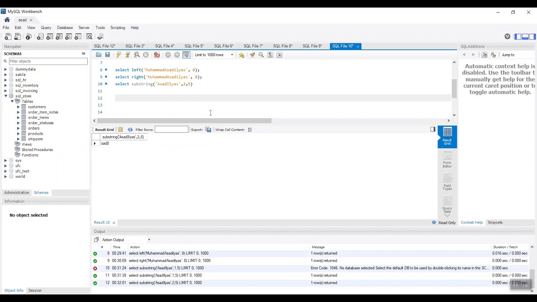537x302 pixels.
Task: Open the Database menu
Action: (x=65, y=28)
